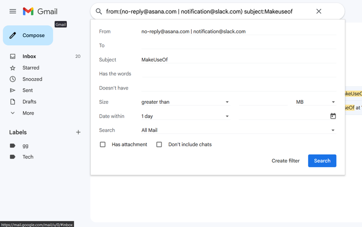This screenshot has width=362, height=227.
Task: Open the Snoozed folder
Action: 32,79
